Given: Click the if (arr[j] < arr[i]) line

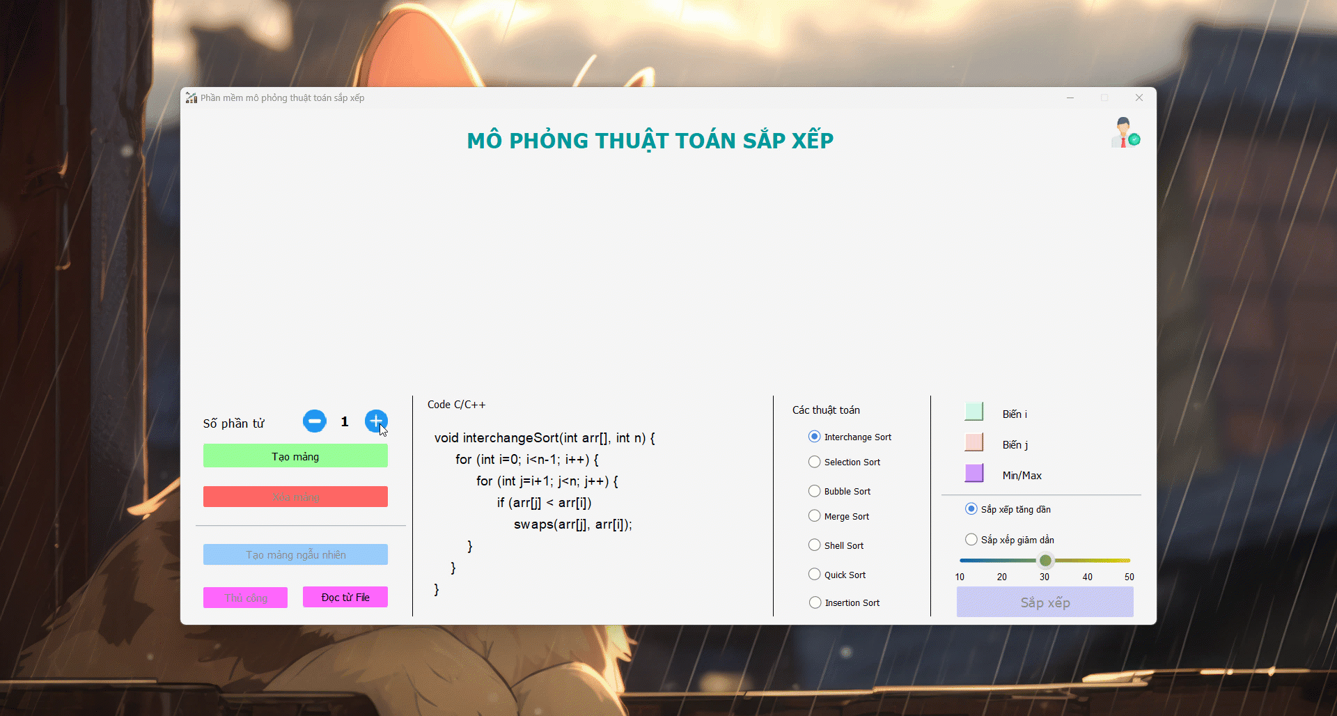Looking at the screenshot, I should tap(544, 503).
